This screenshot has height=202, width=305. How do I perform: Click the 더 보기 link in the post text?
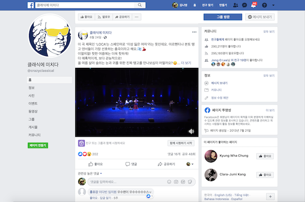click(186, 63)
